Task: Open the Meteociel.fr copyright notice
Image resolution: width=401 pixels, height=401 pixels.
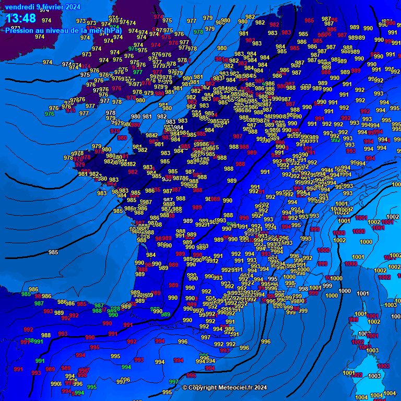Action: click(x=225, y=387)
